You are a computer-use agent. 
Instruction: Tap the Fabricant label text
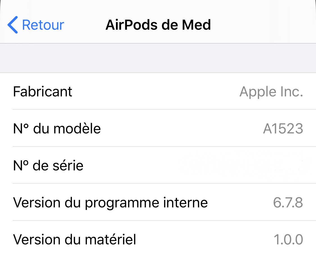coord(43,92)
